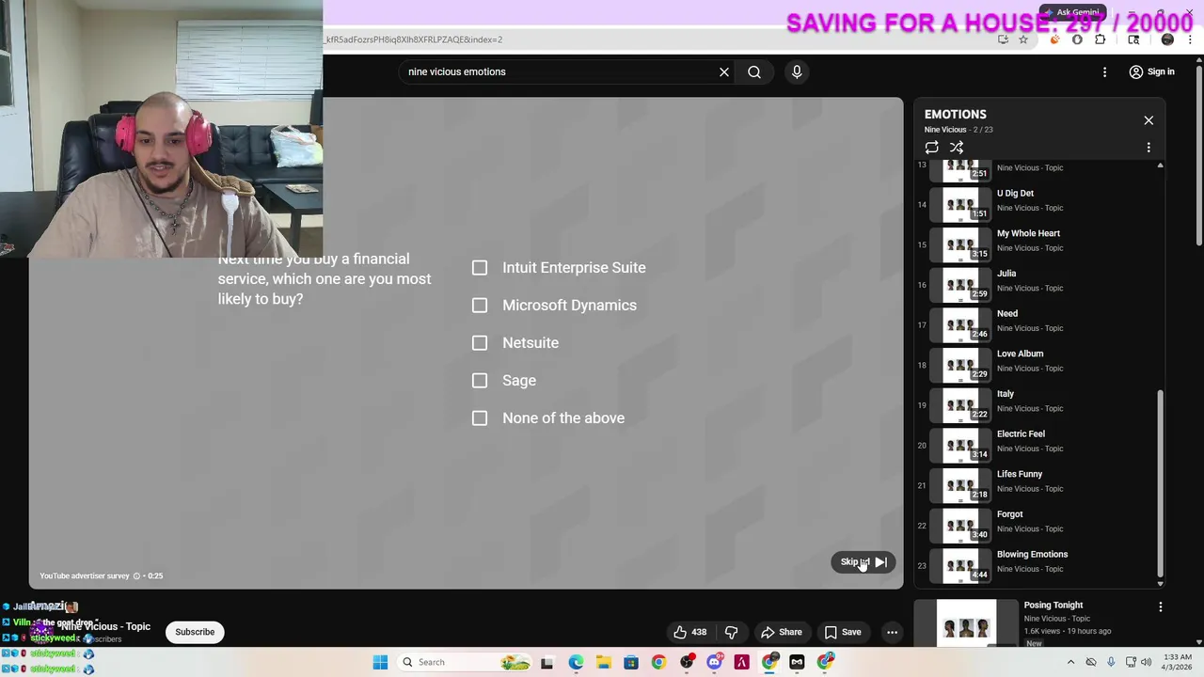Image resolution: width=1204 pixels, height=677 pixels.
Task: Ask Gemini button in Chrome title bar
Action: tap(1070, 12)
